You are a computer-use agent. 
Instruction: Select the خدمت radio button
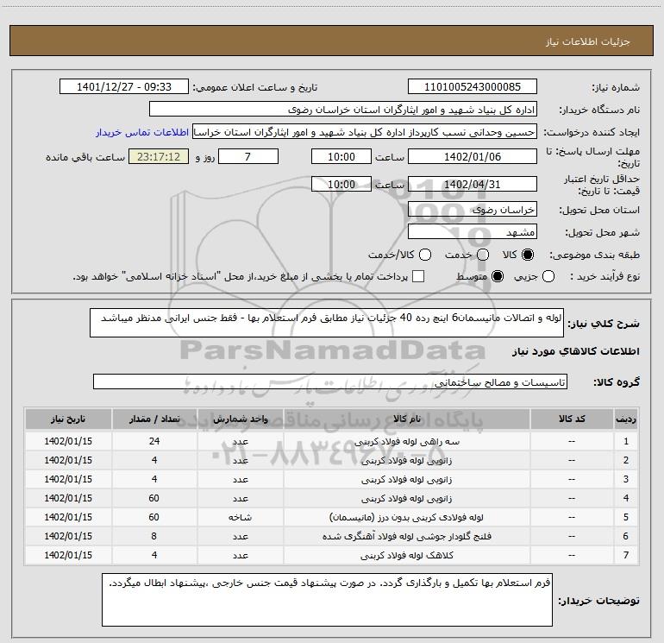click(x=483, y=255)
